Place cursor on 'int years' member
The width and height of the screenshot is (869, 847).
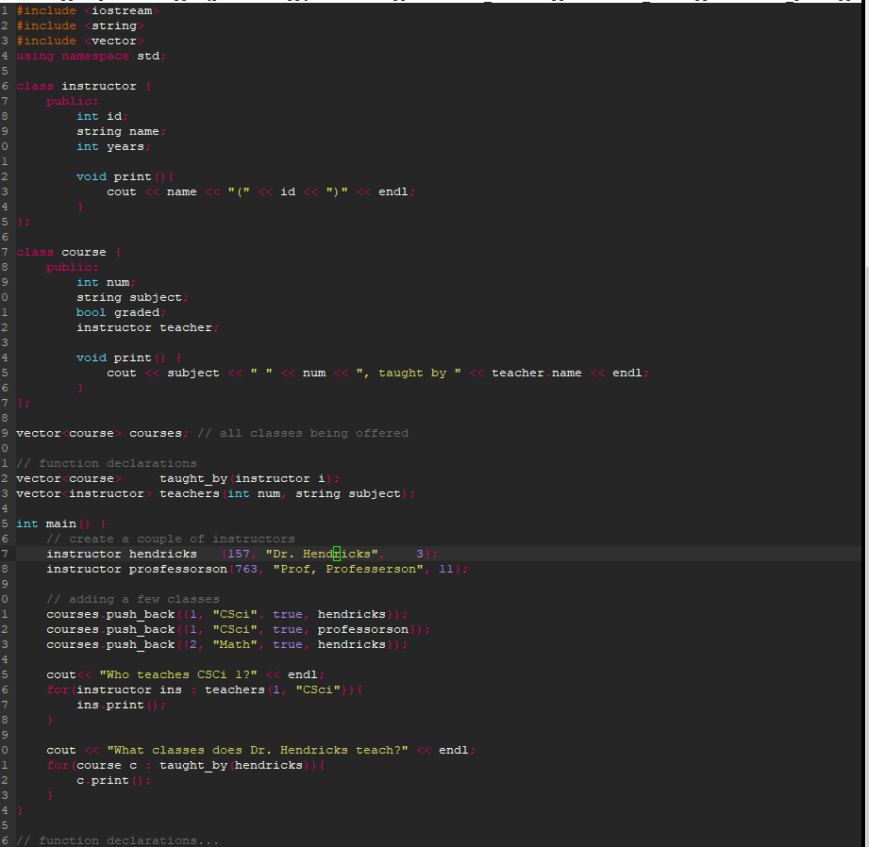(x=112, y=146)
